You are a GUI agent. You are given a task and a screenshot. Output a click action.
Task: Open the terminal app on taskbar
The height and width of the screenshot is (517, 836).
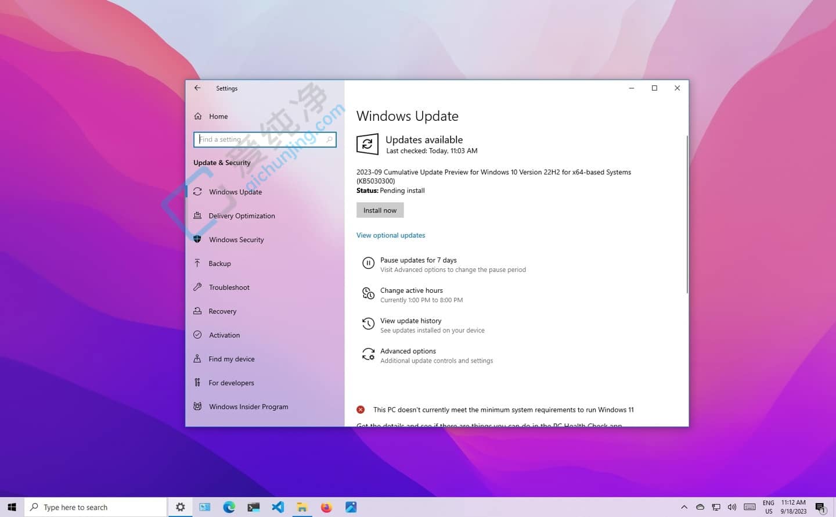[254, 507]
